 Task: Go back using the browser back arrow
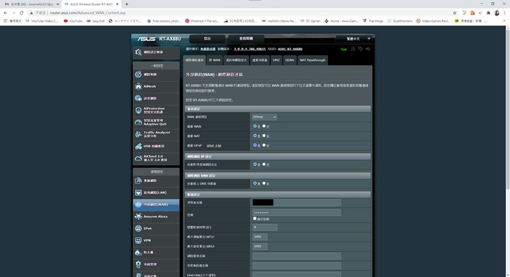pyautogui.click(x=6, y=13)
